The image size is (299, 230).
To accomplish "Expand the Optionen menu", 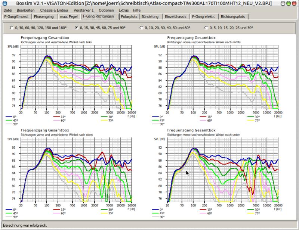I will [x=106, y=10].
